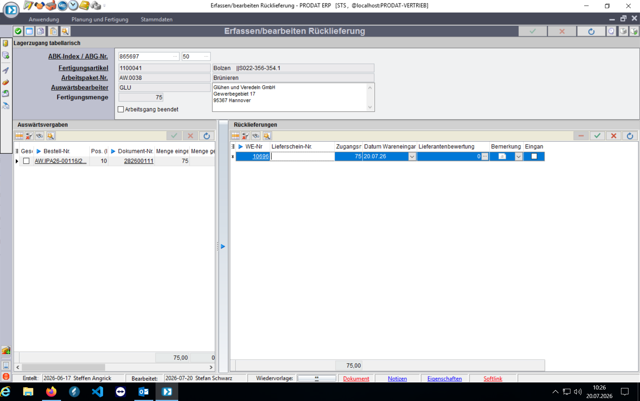
Task: Click the yellow book quick access icon
Action: [x=84, y=5]
